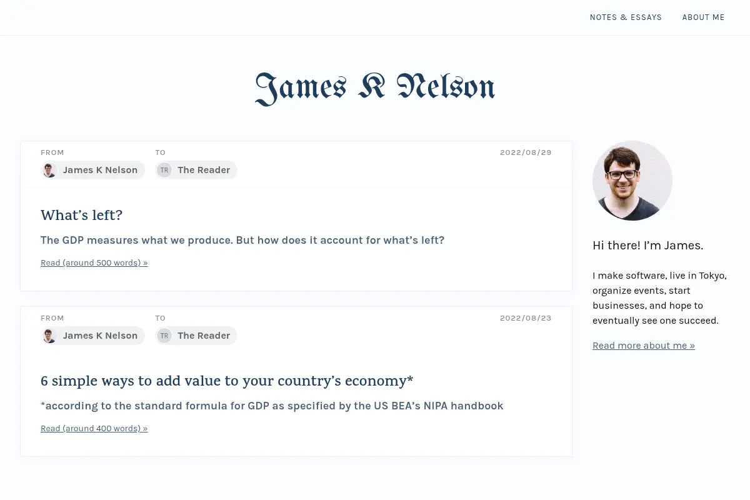Click James's avatar in first post's From chip

[x=50, y=170]
